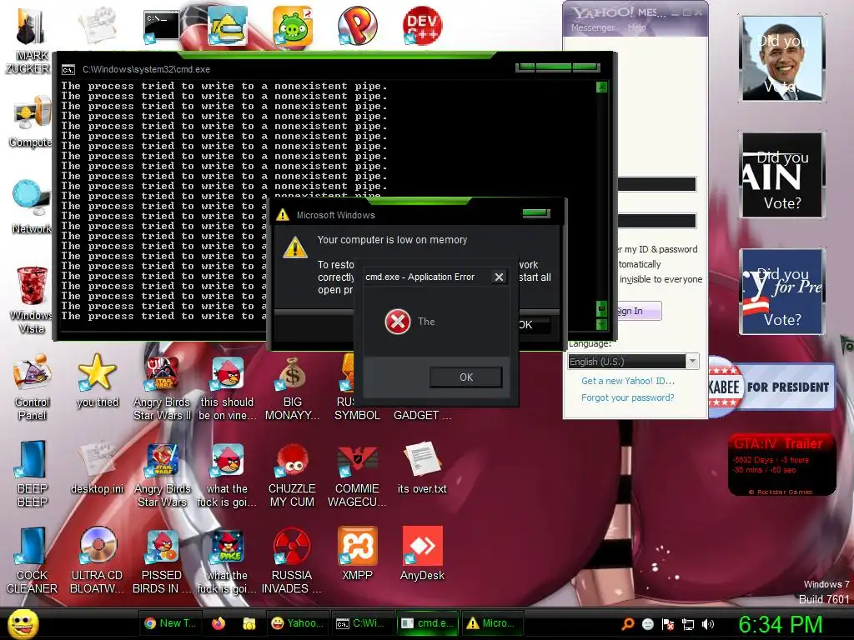Open the BIG MONAYY money bag icon
Image resolution: width=854 pixels, height=640 pixels.
(292, 387)
